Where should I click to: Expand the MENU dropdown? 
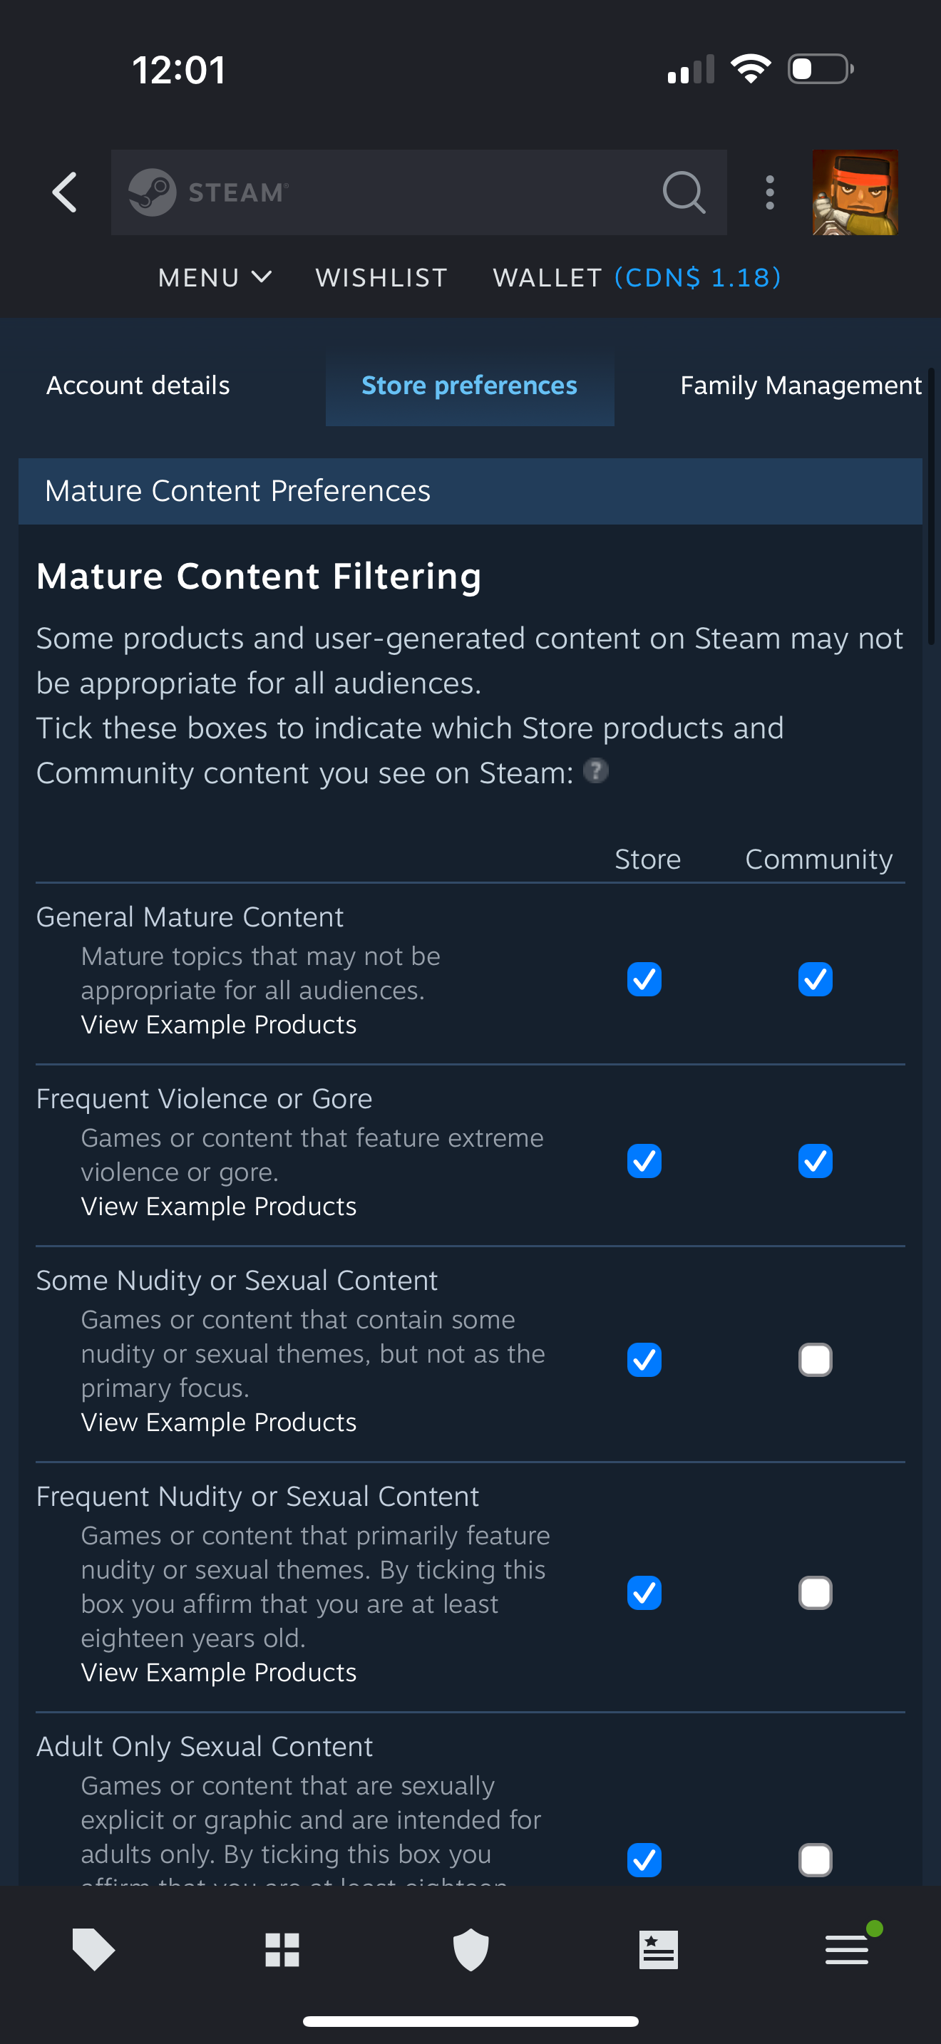click(x=215, y=278)
